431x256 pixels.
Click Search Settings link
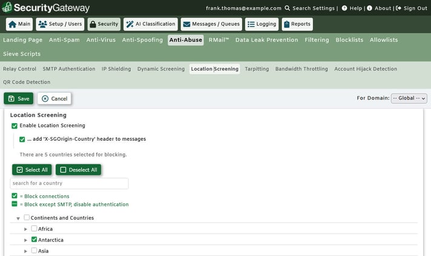pos(314,8)
